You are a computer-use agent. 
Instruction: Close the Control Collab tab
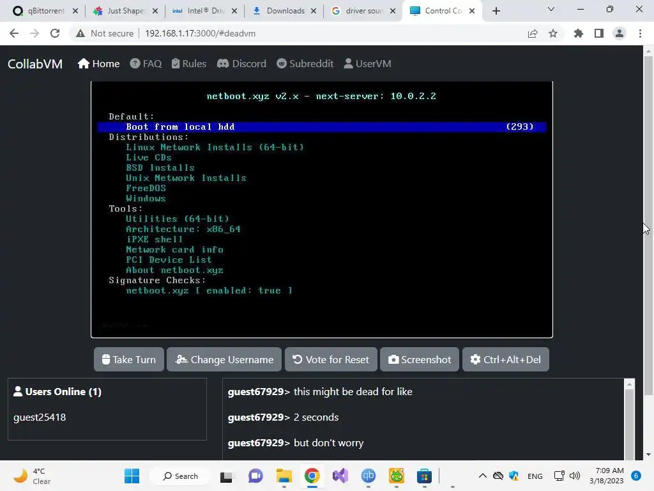pos(472,12)
